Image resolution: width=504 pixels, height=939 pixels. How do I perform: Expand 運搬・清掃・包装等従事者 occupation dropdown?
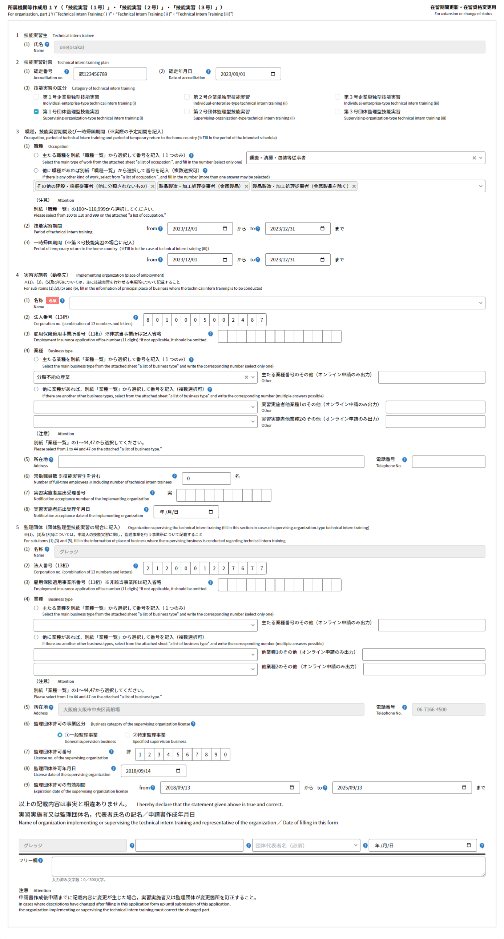click(481, 158)
